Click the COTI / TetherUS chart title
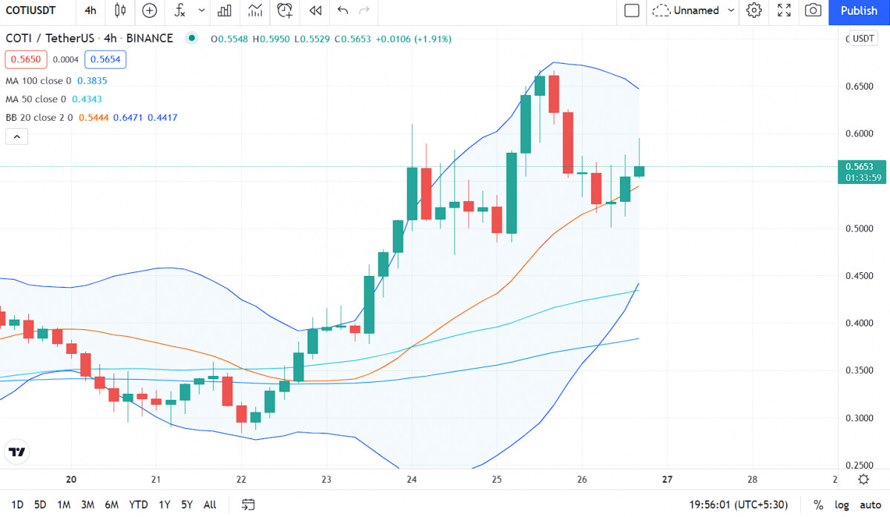Screen dimensions: 890x517 [x=90, y=39]
